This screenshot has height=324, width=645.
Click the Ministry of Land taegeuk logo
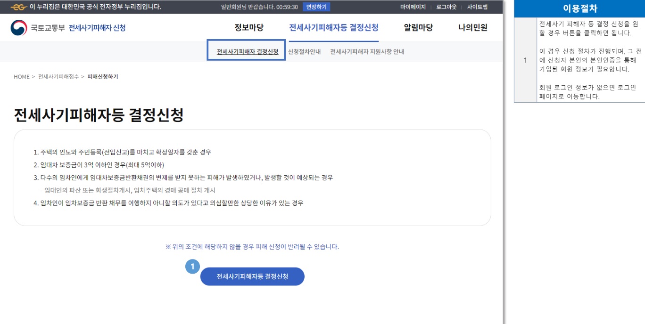(x=19, y=28)
